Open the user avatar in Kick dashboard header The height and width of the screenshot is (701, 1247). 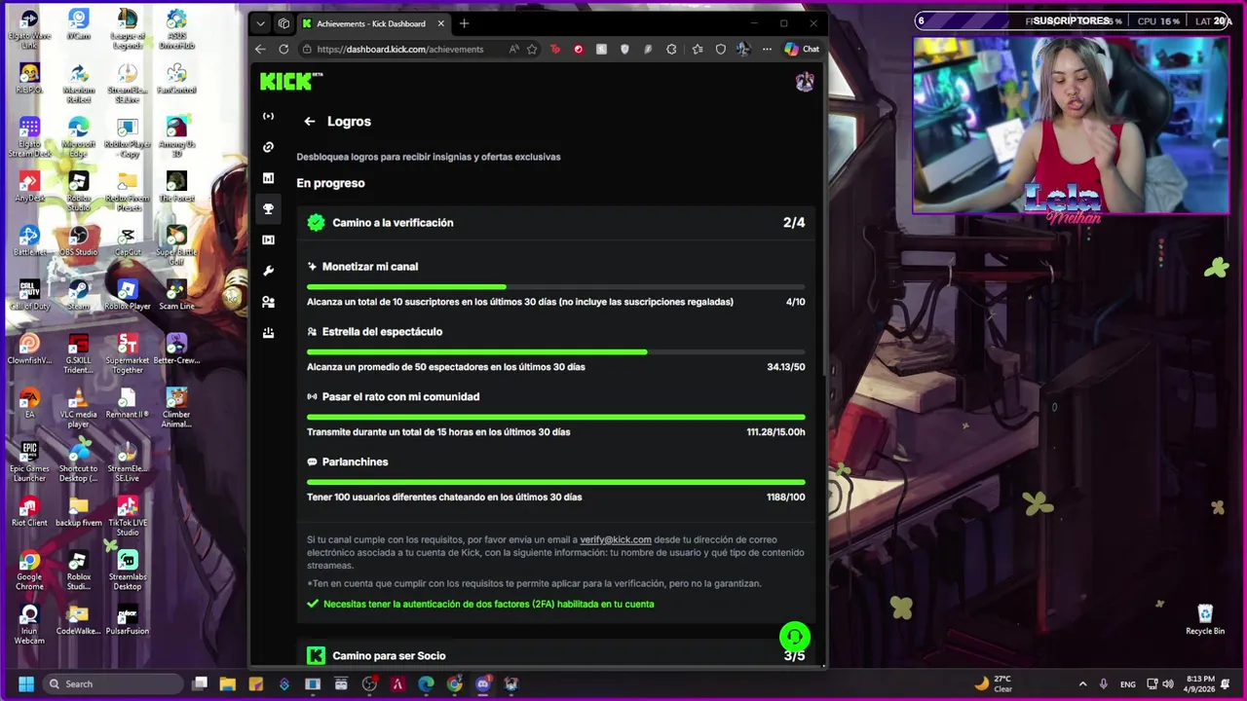[805, 83]
